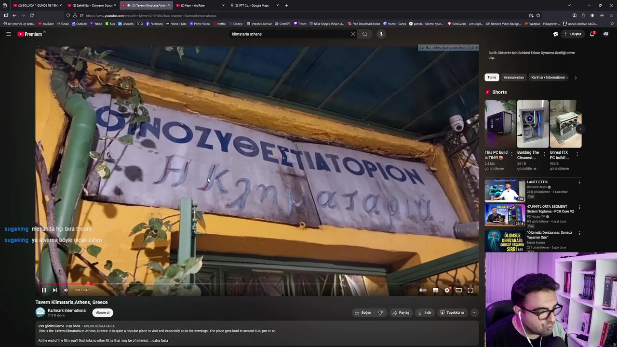Like the video with Beğen

363,313
